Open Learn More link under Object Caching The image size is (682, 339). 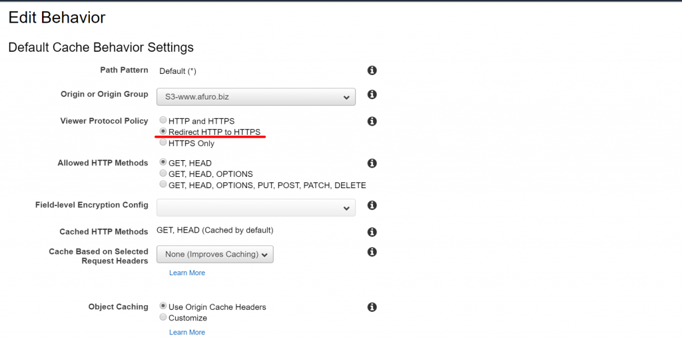pyautogui.click(x=187, y=332)
